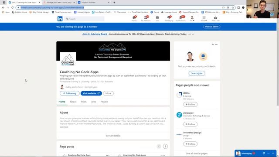Screen dimensions: 279x157
Task: Open Messaging bar options dots
Action: [x=269, y=153]
